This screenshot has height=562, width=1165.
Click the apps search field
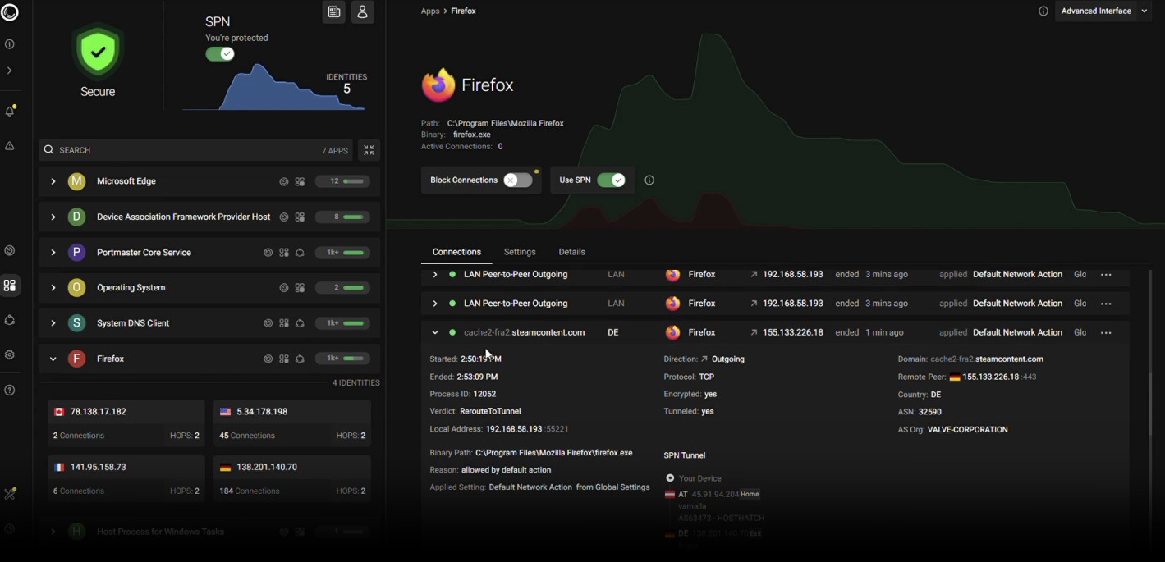coord(195,150)
